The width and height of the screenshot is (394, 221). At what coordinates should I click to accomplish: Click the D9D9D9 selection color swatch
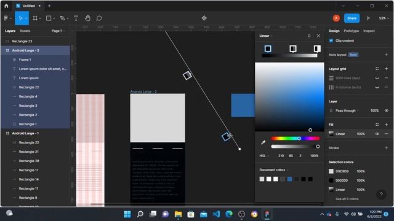(331, 171)
